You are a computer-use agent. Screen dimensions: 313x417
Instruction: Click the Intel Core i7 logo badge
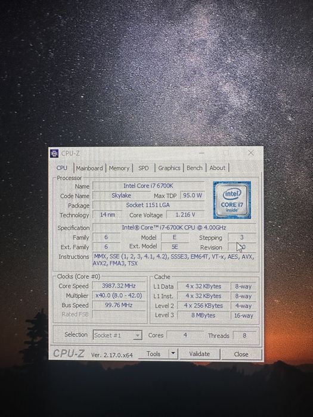click(232, 200)
